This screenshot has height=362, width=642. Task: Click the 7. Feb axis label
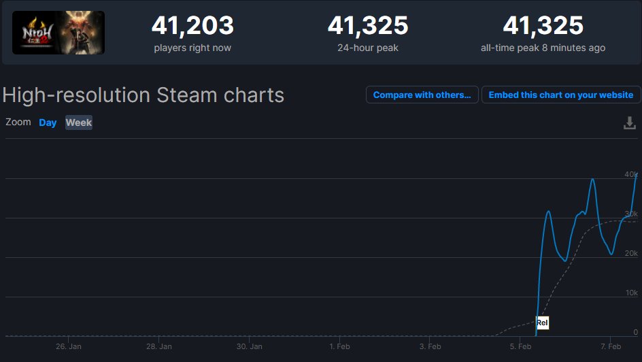point(611,346)
